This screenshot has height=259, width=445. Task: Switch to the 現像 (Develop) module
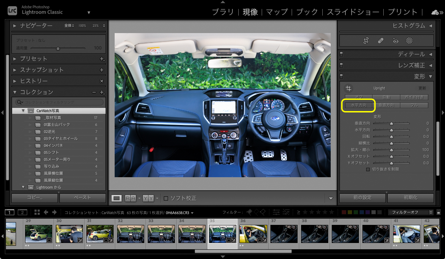pyautogui.click(x=250, y=12)
